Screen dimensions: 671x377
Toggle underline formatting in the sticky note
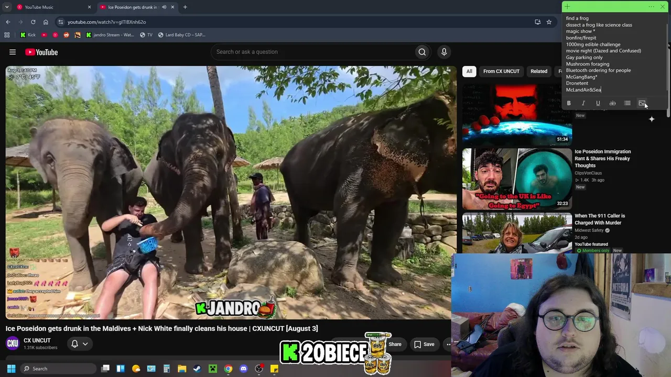598,103
